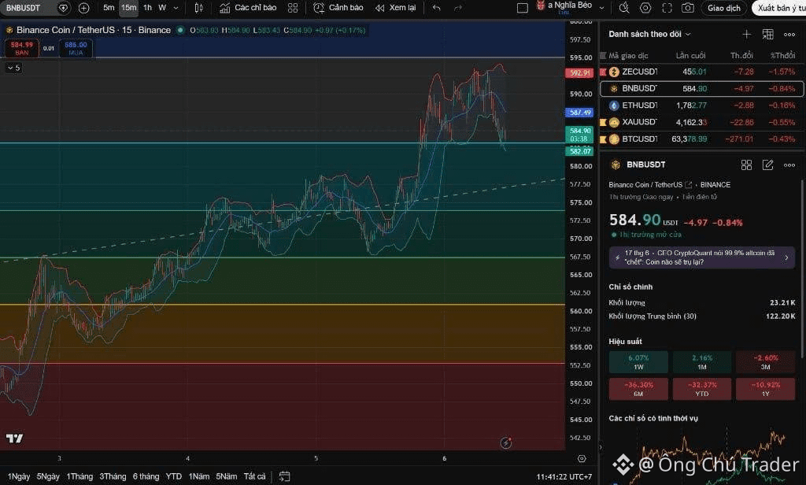
Task: Expand the timeframe interval dropdown arrow
Action: pyautogui.click(x=176, y=8)
